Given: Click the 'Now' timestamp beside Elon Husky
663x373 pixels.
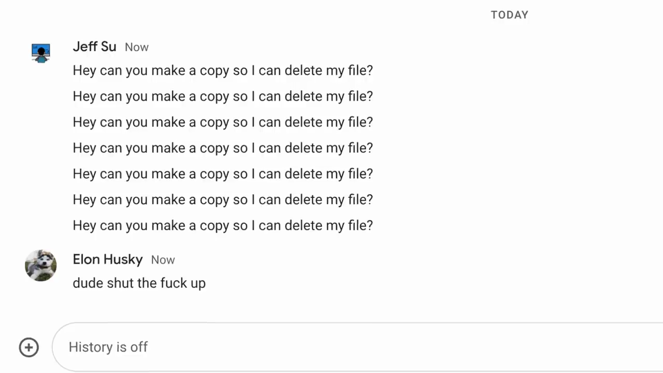Looking at the screenshot, I should click(163, 260).
